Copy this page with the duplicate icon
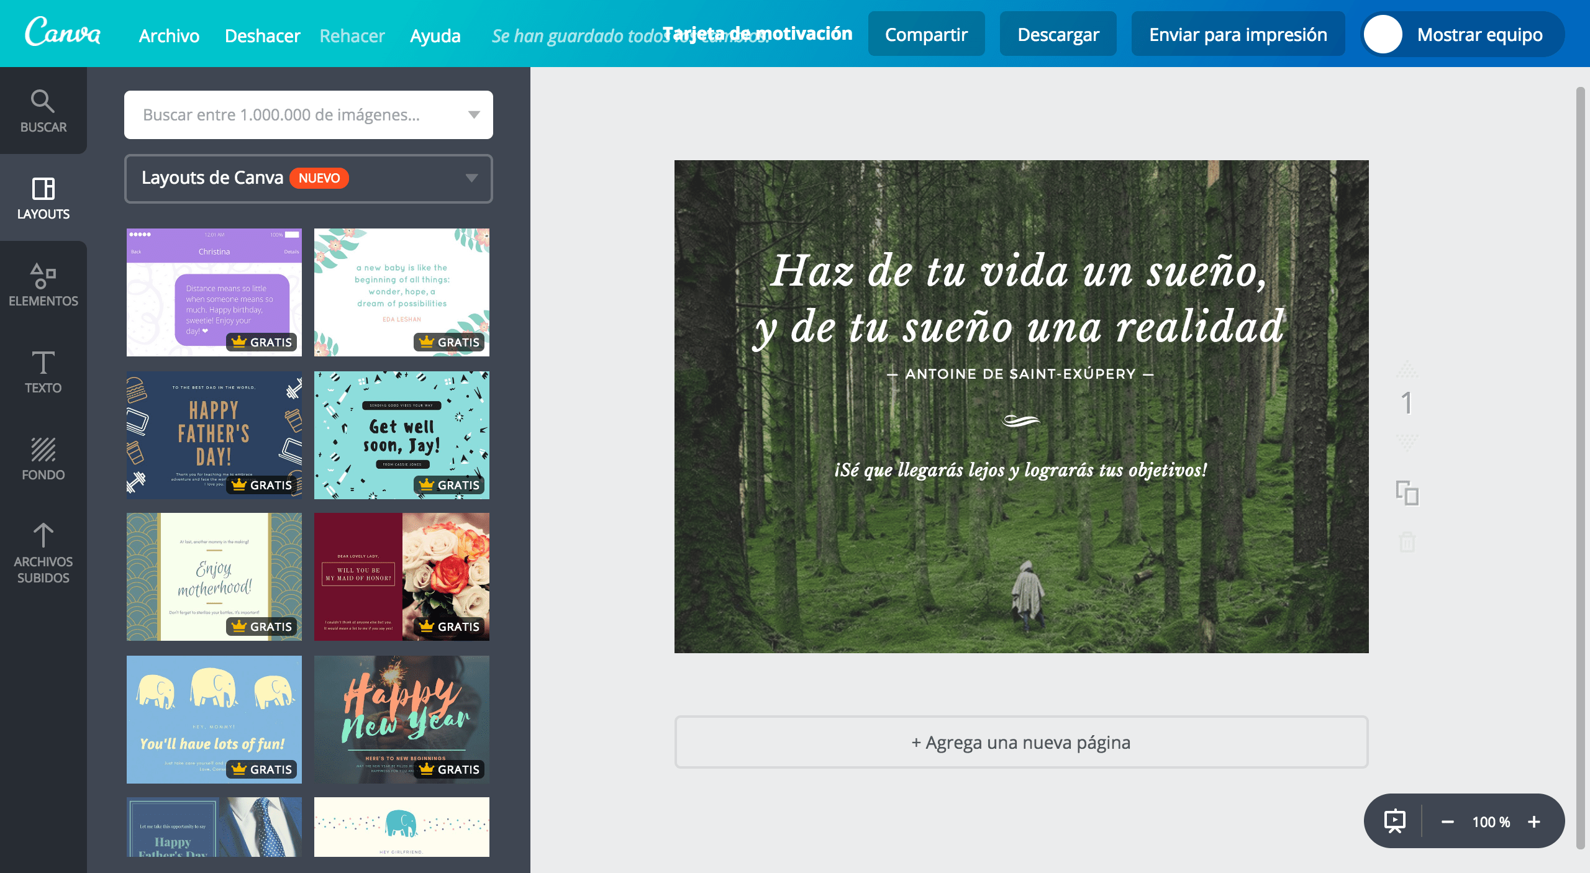The height and width of the screenshot is (873, 1590). 1407,493
